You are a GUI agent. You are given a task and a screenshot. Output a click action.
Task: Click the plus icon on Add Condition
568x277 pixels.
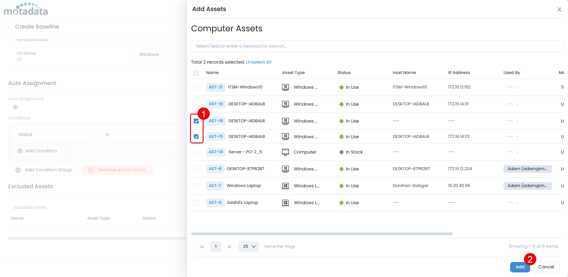coord(20,151)
